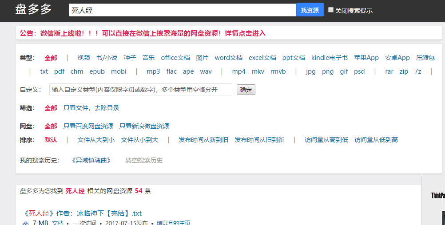The width and height of the screenshot is (445, 225).
Task: Show 只看百度网盘资源 only
Action: tap(88, 126)
